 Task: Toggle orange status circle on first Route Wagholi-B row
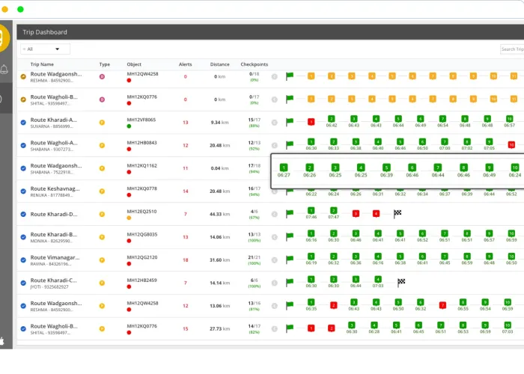coord(23,99)
